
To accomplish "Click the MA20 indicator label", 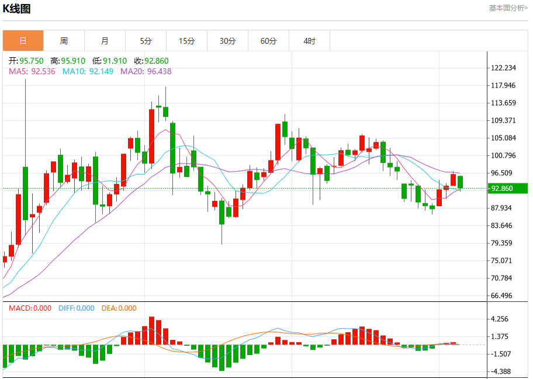I will click(146, 71).
